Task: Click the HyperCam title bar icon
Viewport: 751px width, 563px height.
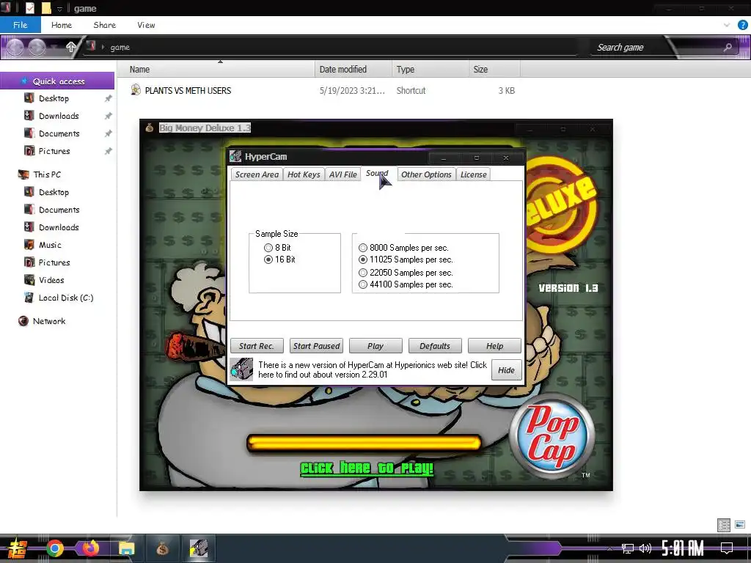Action: click(x=235, y=156)
